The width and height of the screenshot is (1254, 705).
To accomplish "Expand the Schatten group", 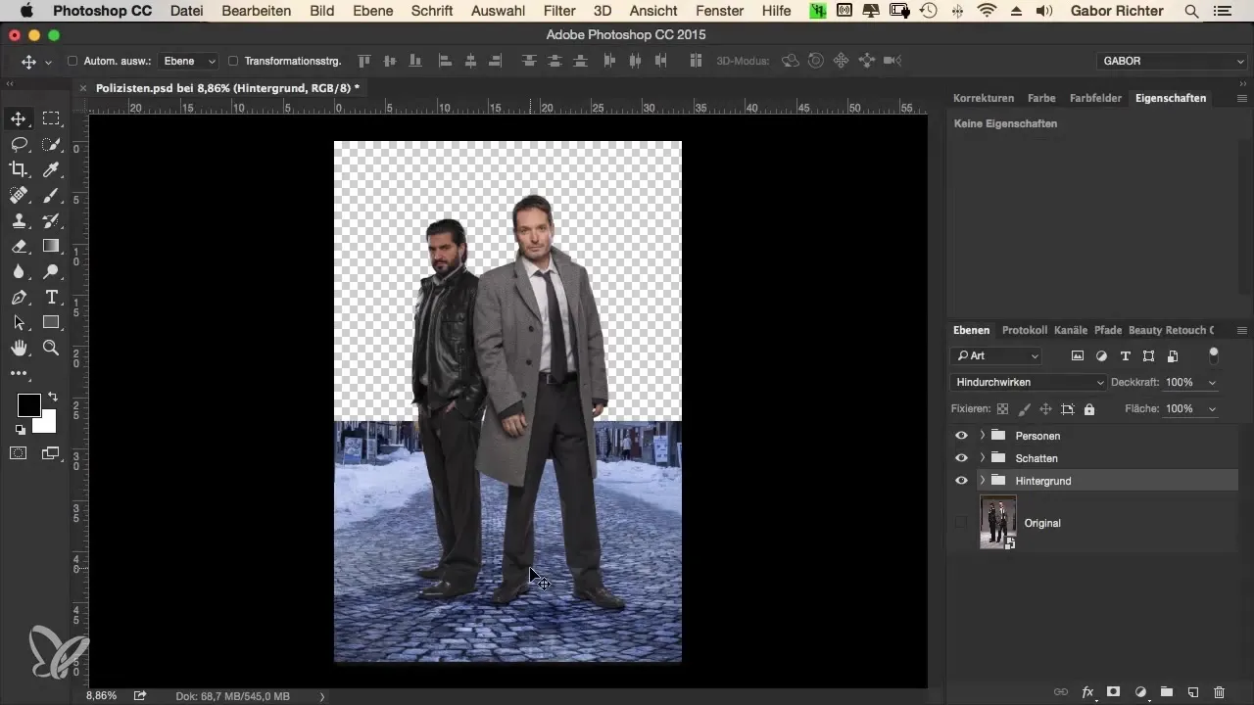I will (x=982, y=458).
